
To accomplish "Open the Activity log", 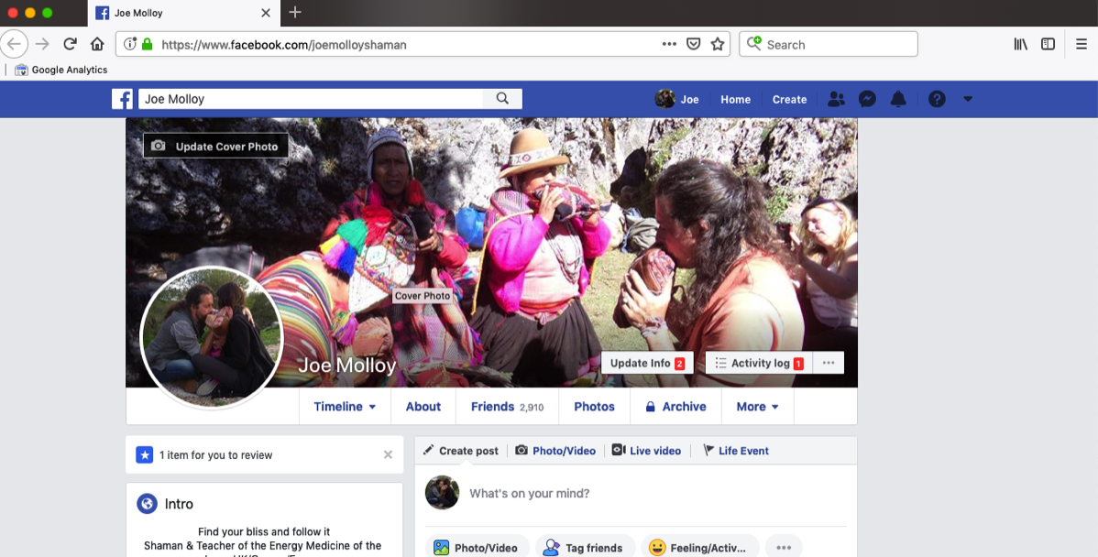I will [x=759, y=364].
